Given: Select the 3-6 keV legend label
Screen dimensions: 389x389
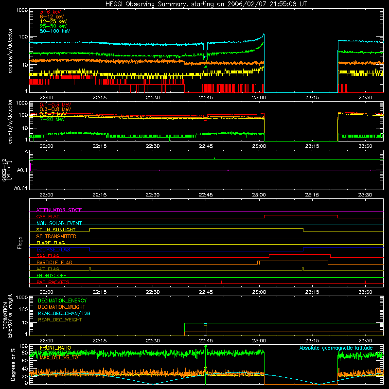Looking at the screenshot, I should tap(51, 12).
